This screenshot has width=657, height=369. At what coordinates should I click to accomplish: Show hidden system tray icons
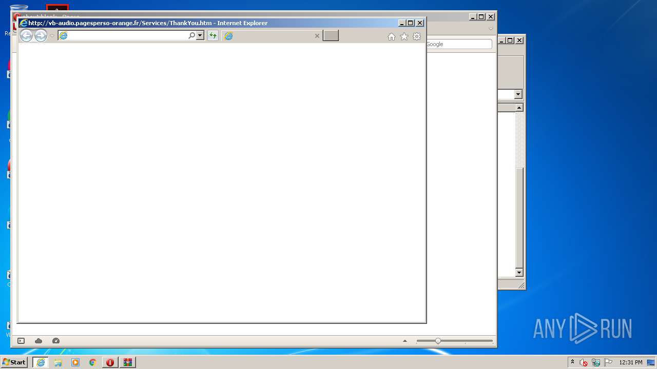(x=572, y=362)
